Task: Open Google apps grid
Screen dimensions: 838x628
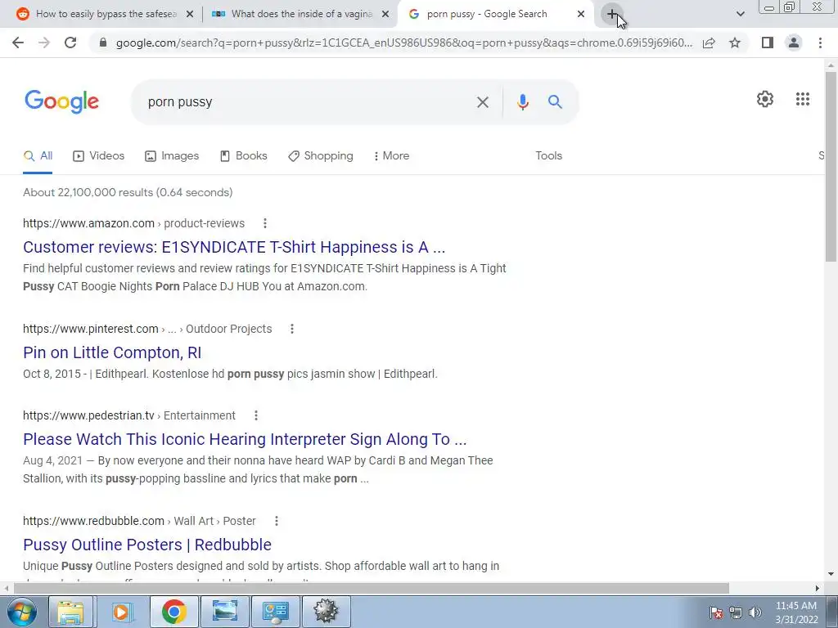Action: pos(802,99)
